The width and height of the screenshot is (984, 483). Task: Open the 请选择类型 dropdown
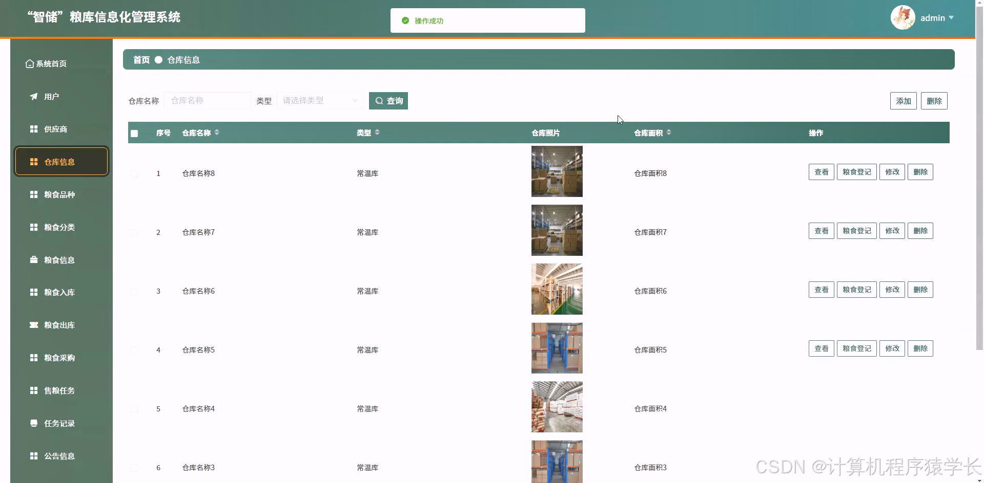(x=319, y=100)
